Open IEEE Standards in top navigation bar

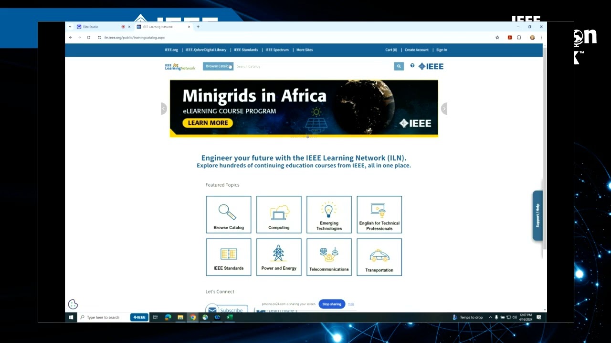pos(246,50)
